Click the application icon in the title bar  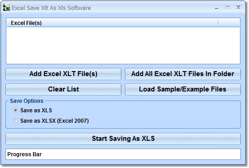point(6,7)
